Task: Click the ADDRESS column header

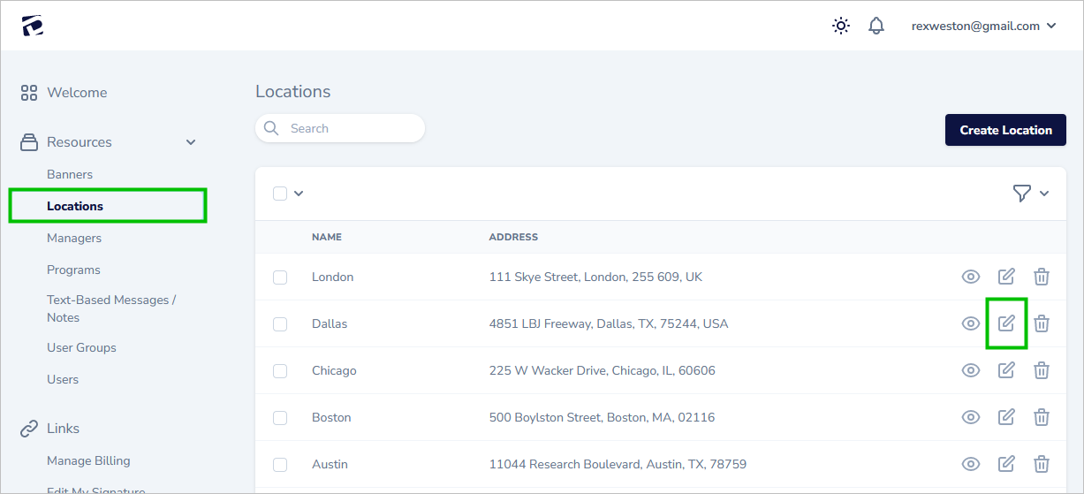Action: 513,237
